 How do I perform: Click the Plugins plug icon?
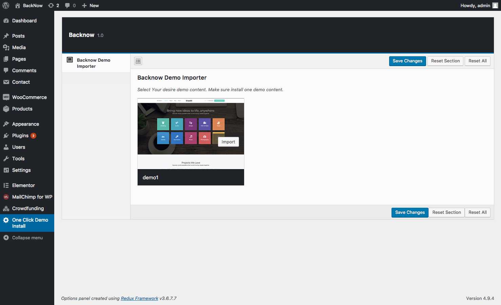click(x=6, y=136)
